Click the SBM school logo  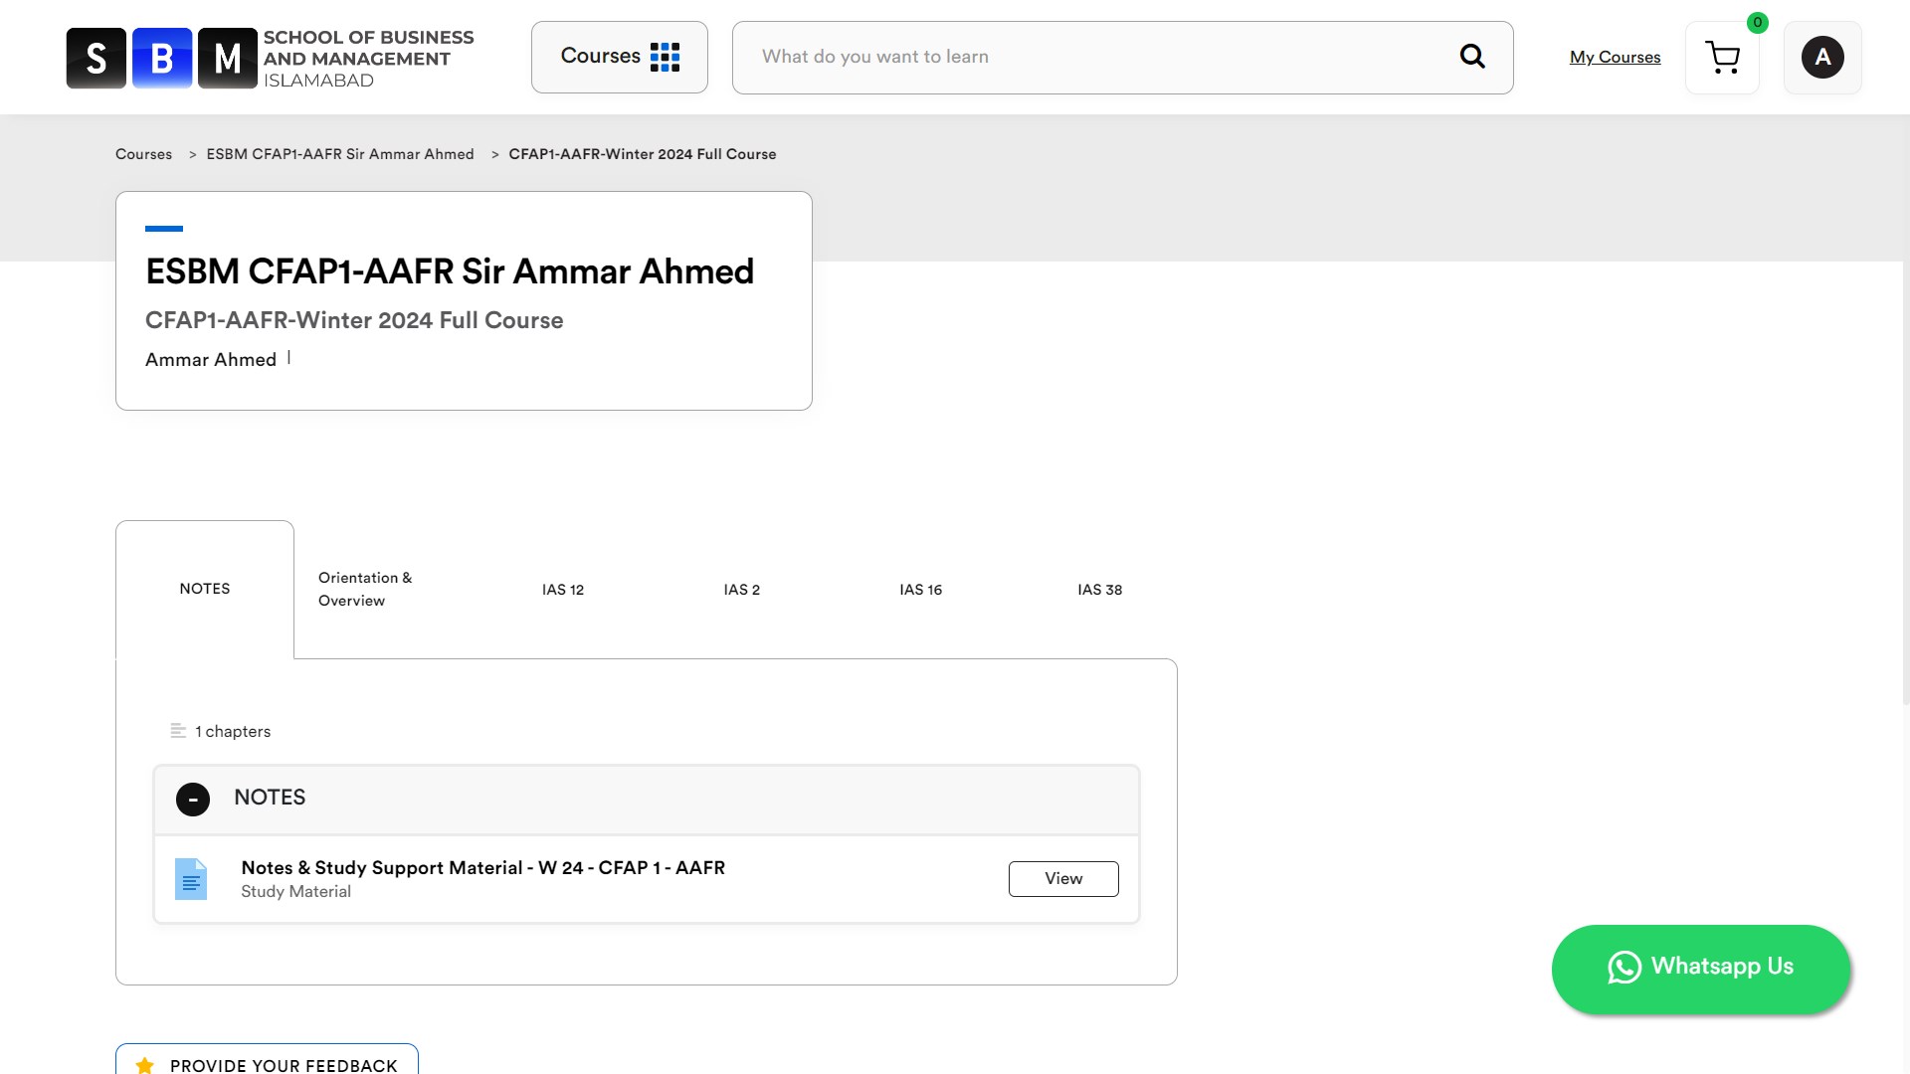pos(270,58)
